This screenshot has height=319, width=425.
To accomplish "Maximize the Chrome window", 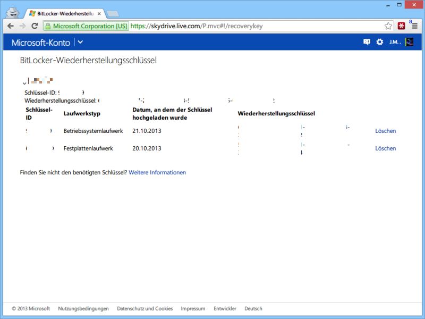I will tap(399, 5).
